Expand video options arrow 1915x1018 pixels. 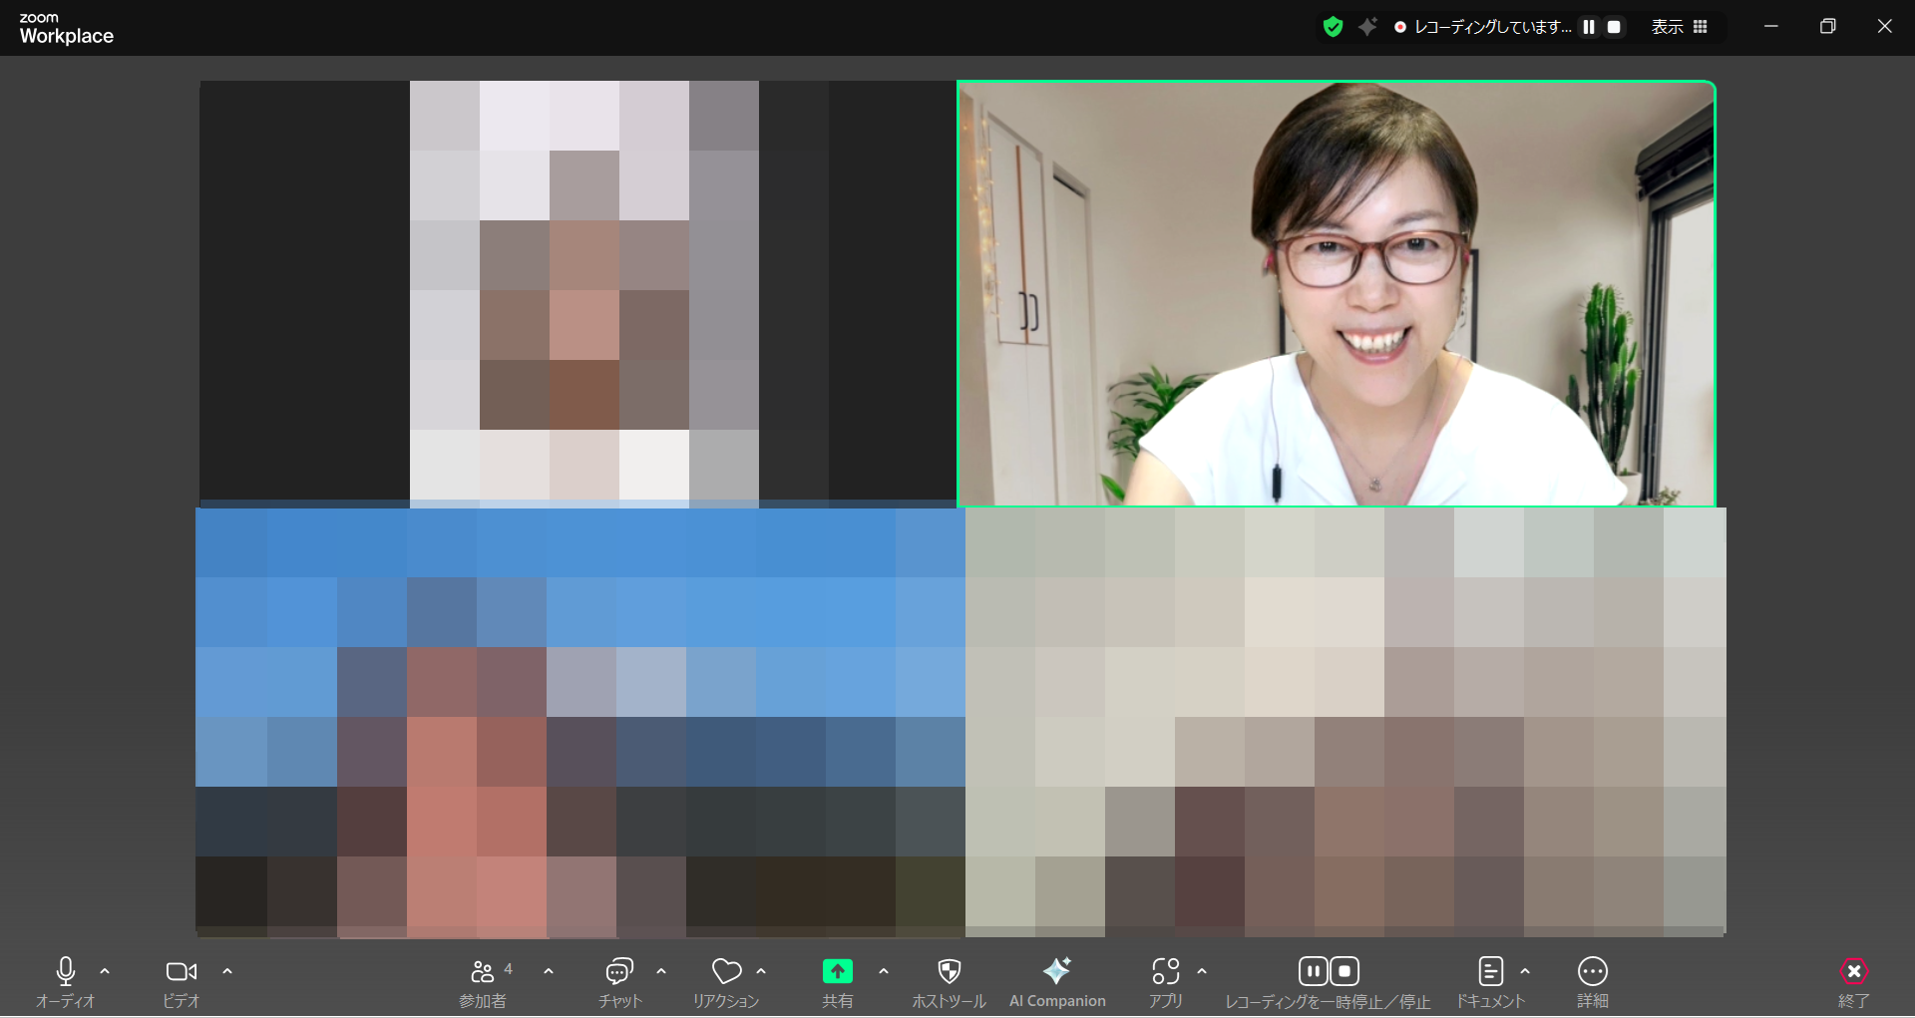point(227,971)
